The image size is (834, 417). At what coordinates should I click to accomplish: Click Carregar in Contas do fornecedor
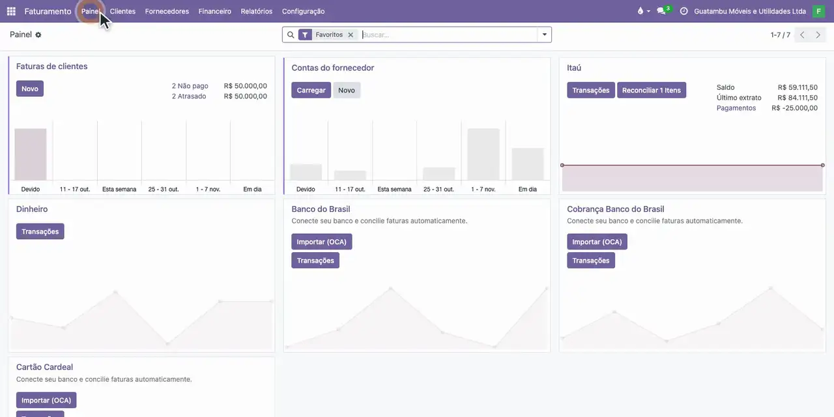click(311, 90)
